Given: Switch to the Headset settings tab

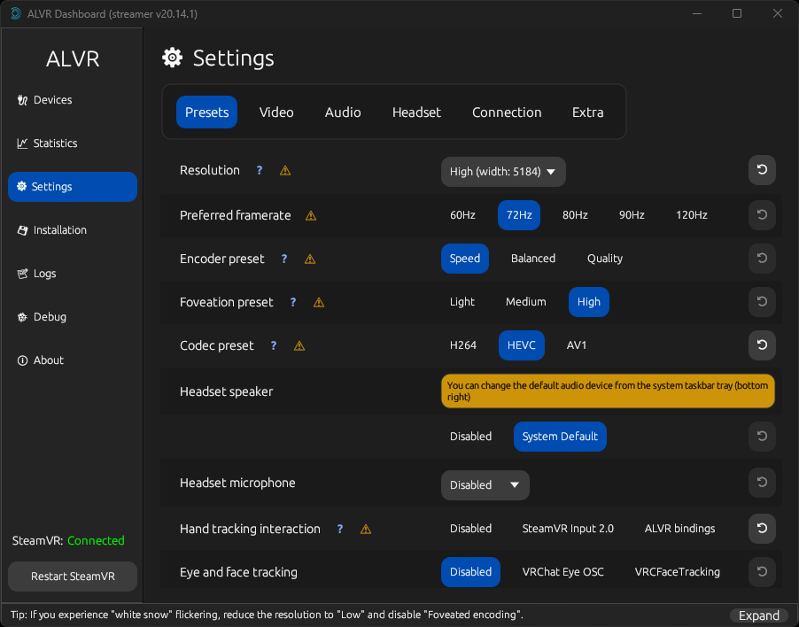Looking at the screenshot, I should [x=416, y=112].
